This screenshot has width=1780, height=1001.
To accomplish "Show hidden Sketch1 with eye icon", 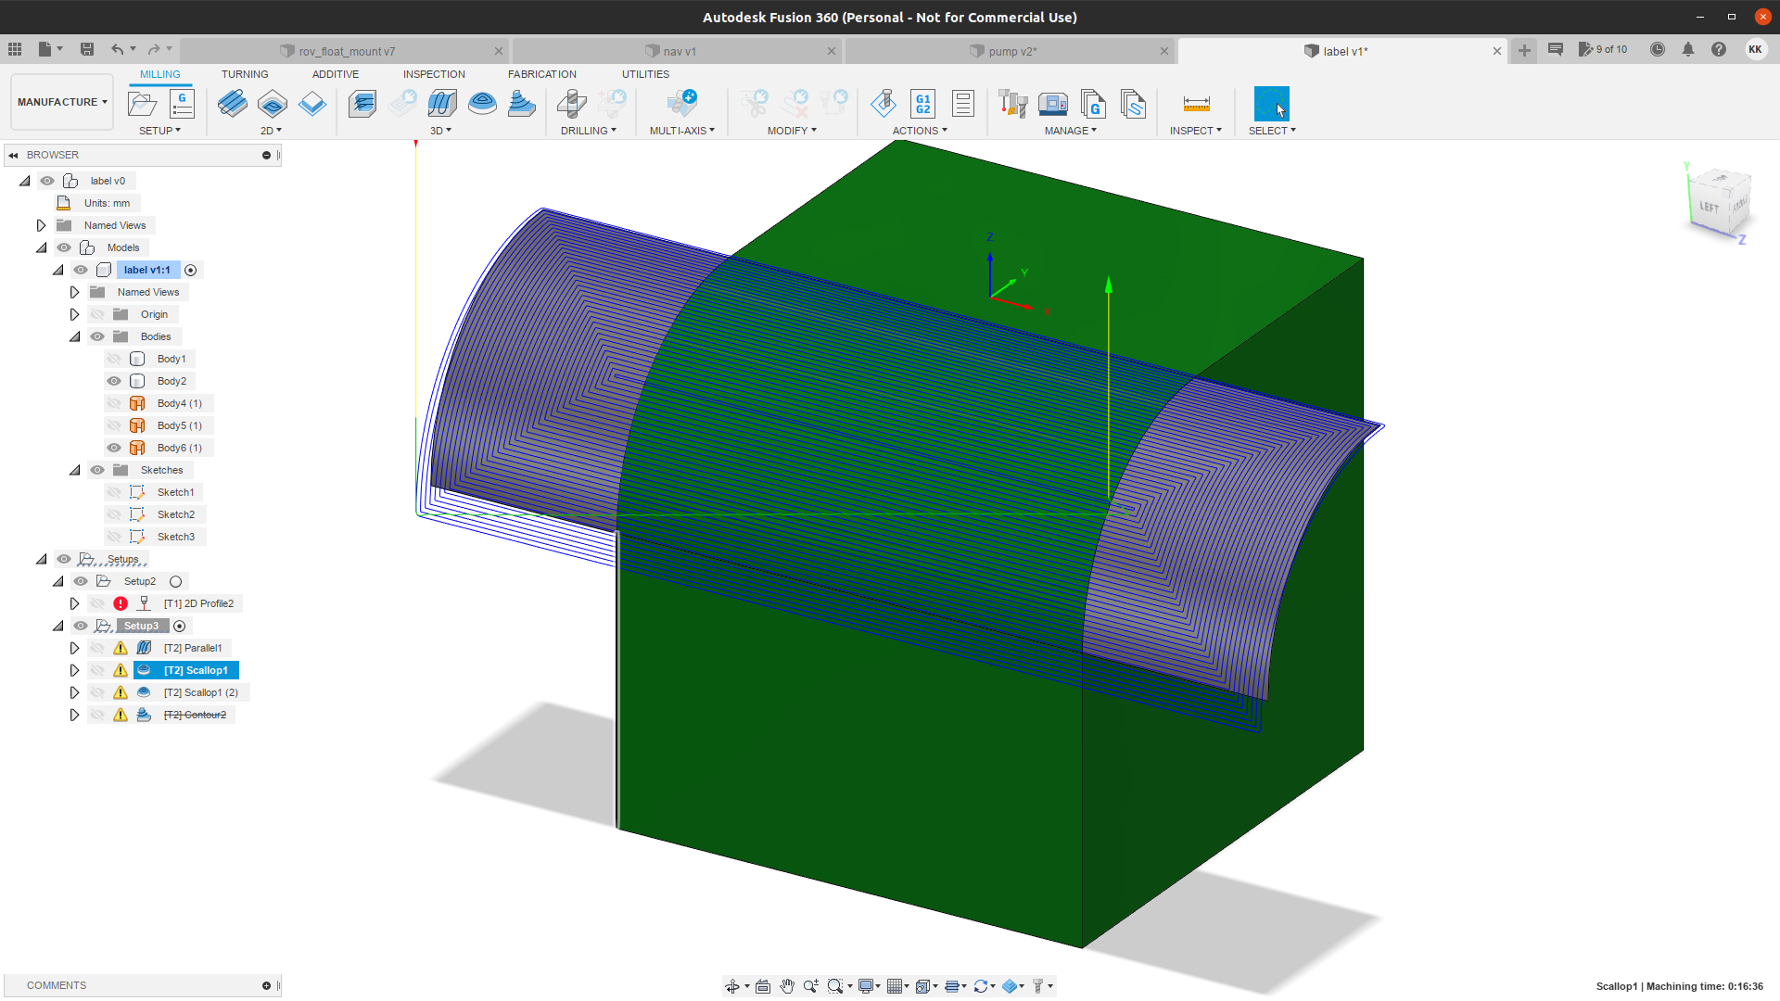I will pyautogui.click(x=114, y=492).
